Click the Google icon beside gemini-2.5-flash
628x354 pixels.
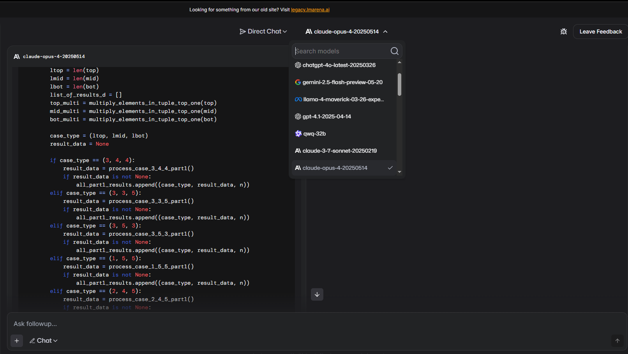[x=298, y=82]
